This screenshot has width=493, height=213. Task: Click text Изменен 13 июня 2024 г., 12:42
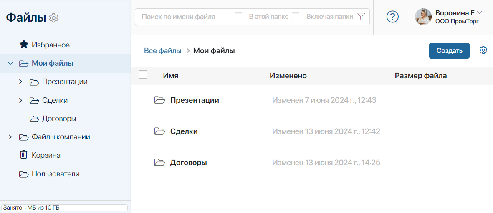(x=326, y=131)
